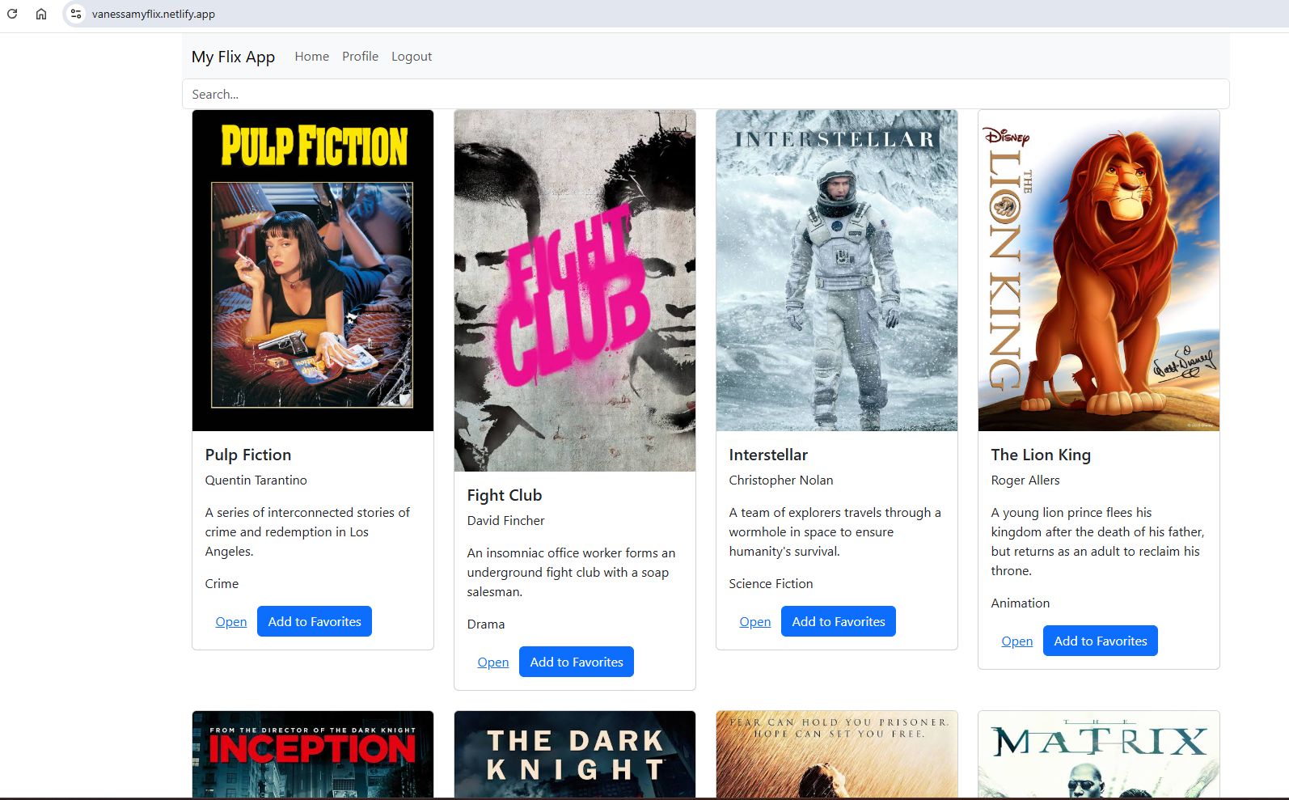This screenshot has width=1289, height=800.
Task: Click the Fight Club title text
Action: click(505, 495)
